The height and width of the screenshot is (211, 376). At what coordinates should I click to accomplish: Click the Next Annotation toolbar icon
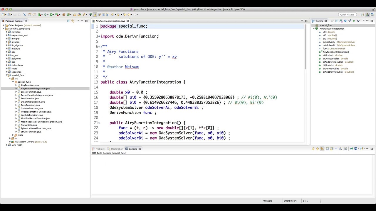tap(113, 14)
